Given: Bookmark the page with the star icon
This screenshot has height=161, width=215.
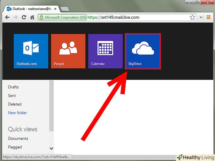Looking at the screenshot, I should point(192,17).
